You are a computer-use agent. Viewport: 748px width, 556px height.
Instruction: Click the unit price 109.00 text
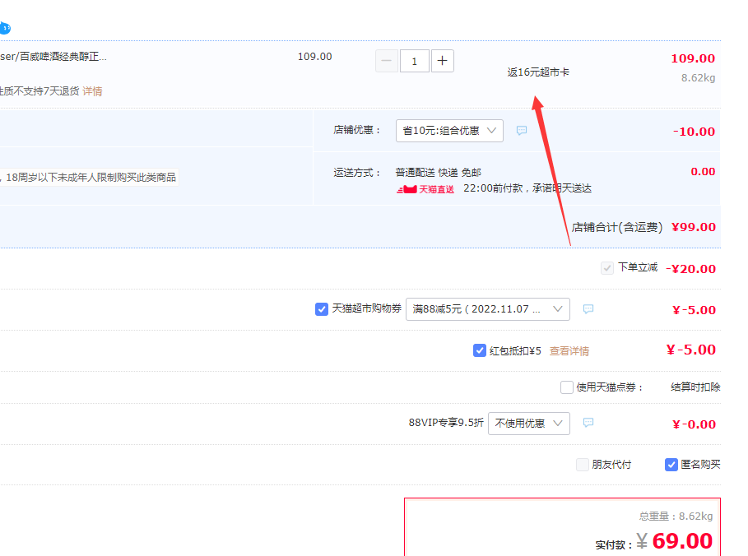pos(315,57)
